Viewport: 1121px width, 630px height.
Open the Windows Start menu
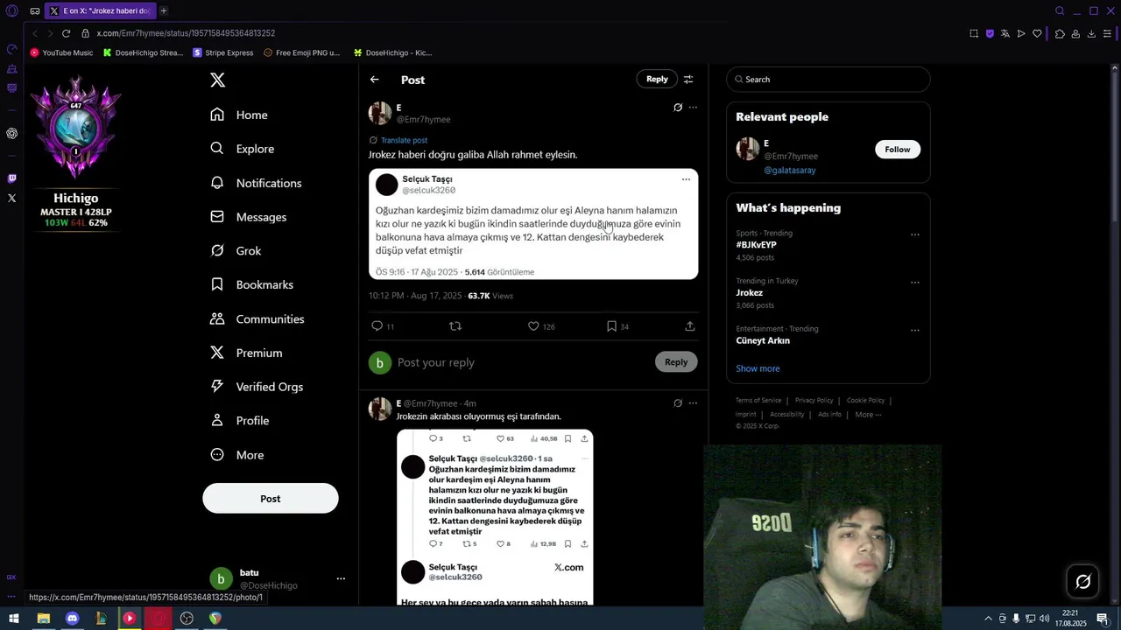pyautogui.click(x=14, y=619)
